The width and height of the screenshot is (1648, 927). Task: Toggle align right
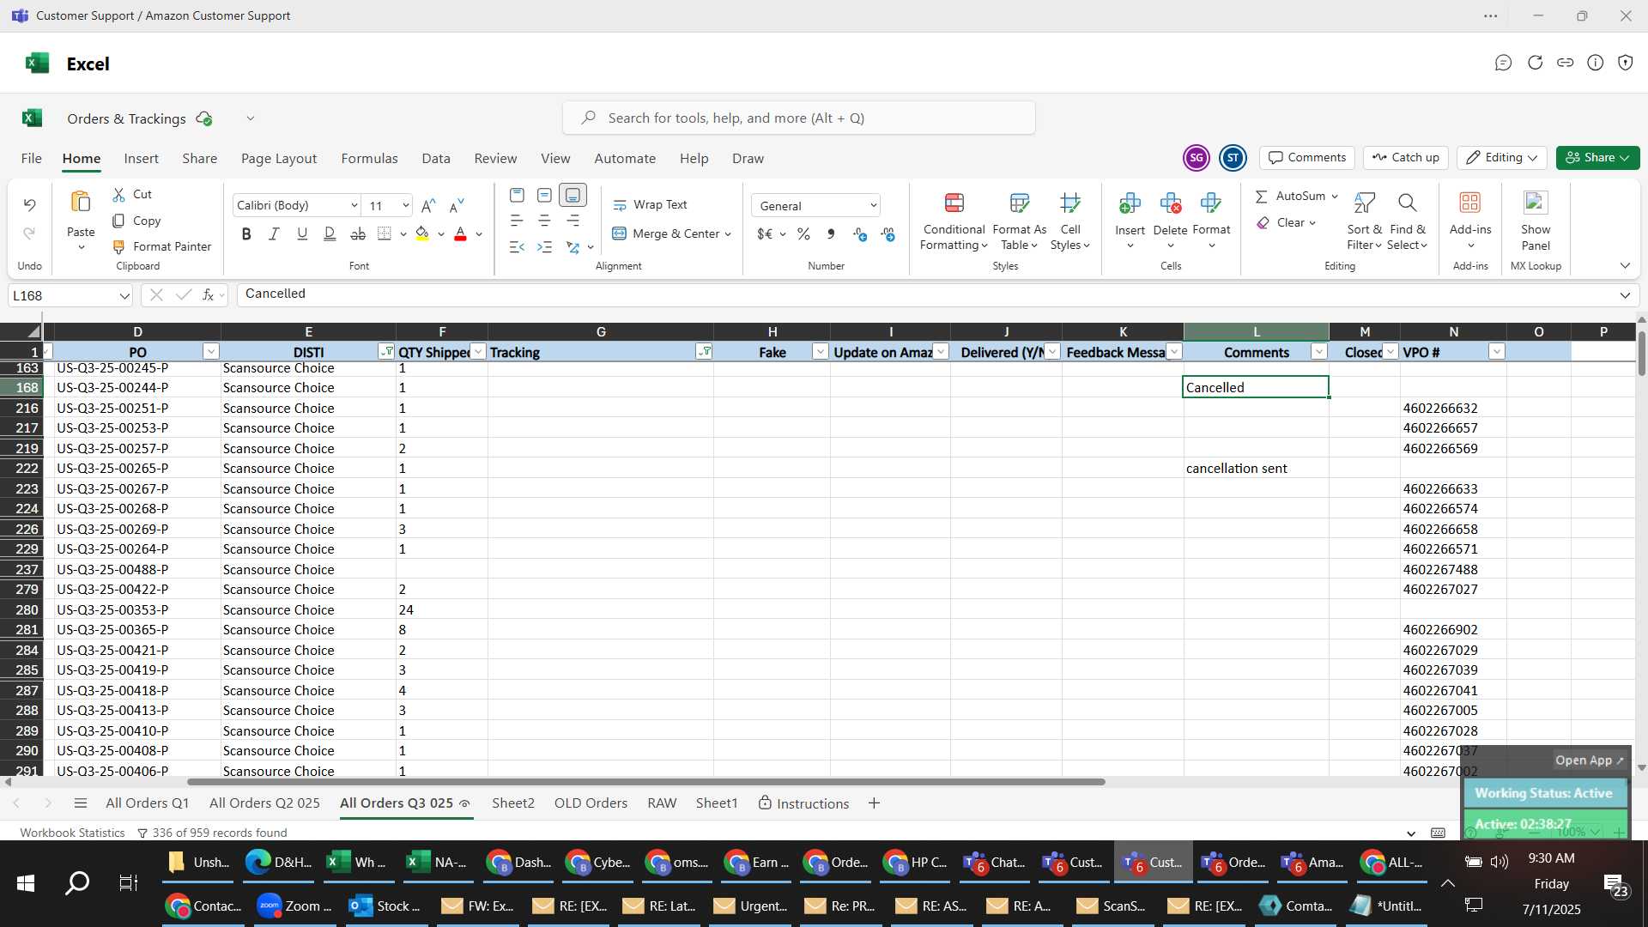(573, 221)
